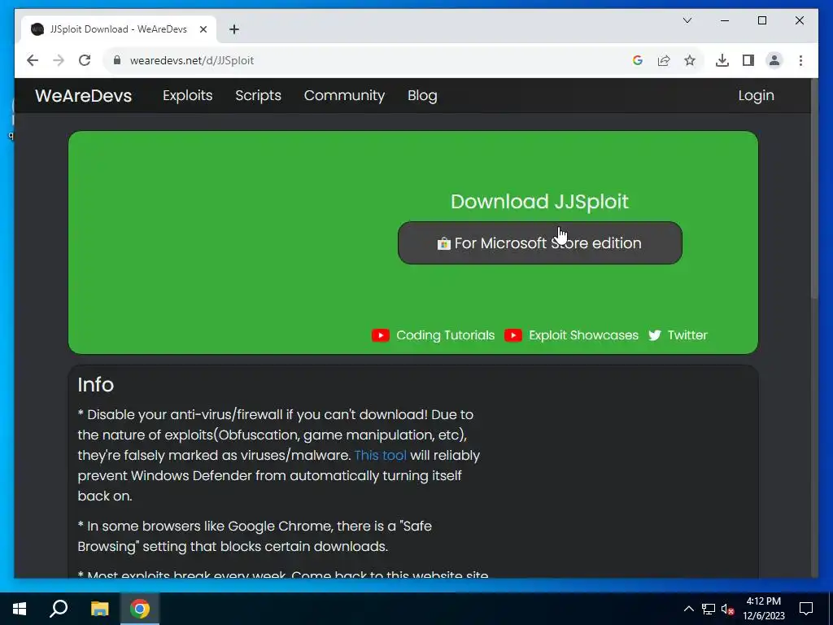833x625 pixels.
Task: Open the taskbar clock and date
Action: 763,609
